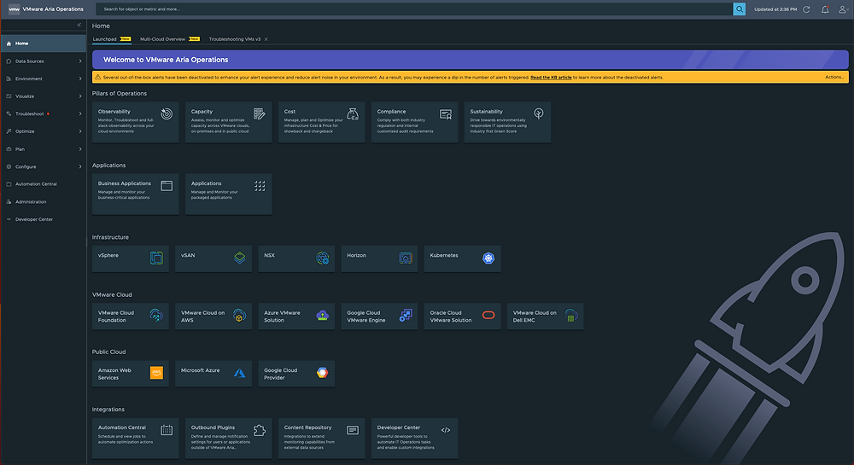The height and width of the screenshot is (465, 854).
Task: Click the Capacity card icon
Action: tap(260, 113)
